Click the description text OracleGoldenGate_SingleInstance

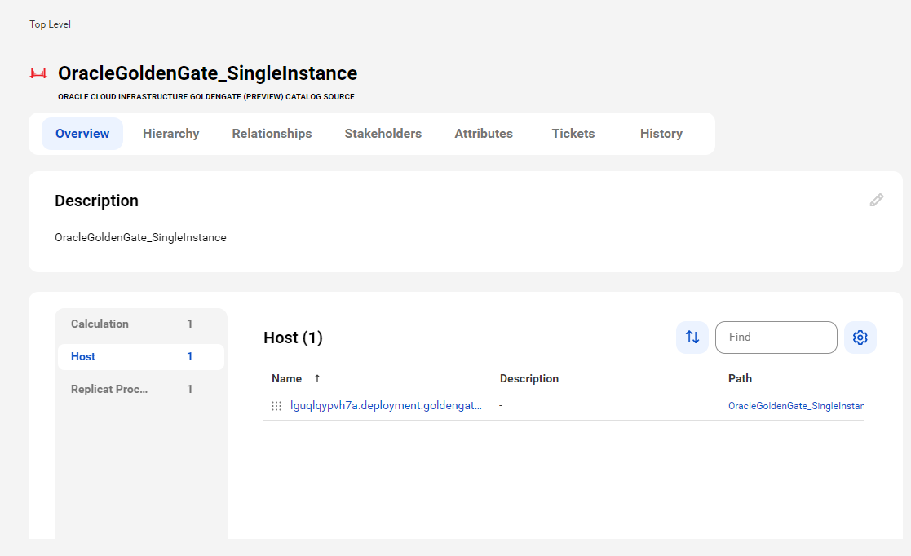[x=140, y=237]
